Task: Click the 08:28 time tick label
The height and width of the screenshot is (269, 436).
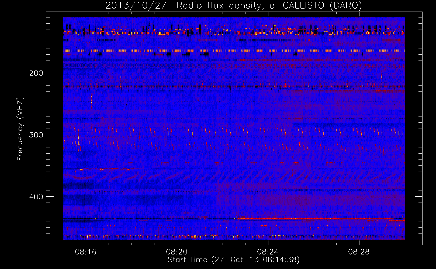Action: (359, 252)
